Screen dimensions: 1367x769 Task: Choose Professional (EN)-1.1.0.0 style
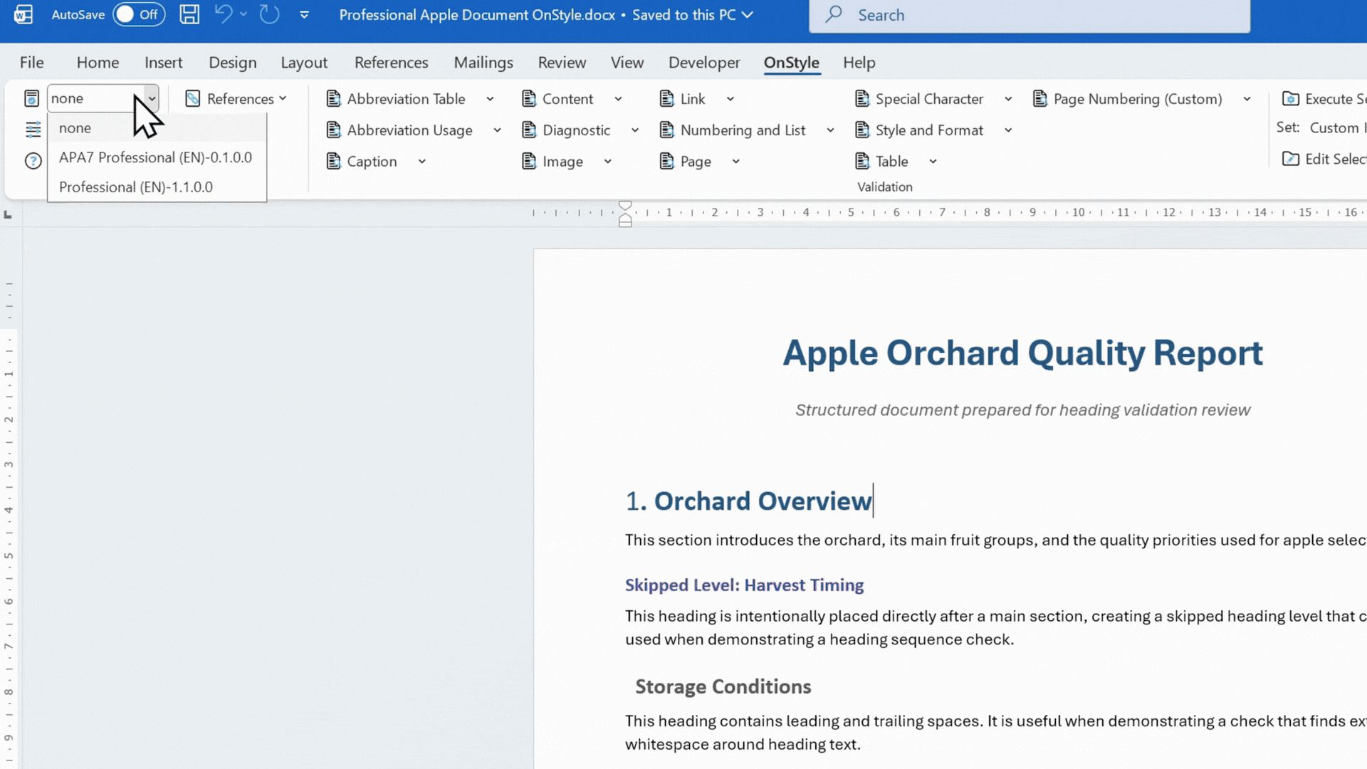[x=157, y=187]
